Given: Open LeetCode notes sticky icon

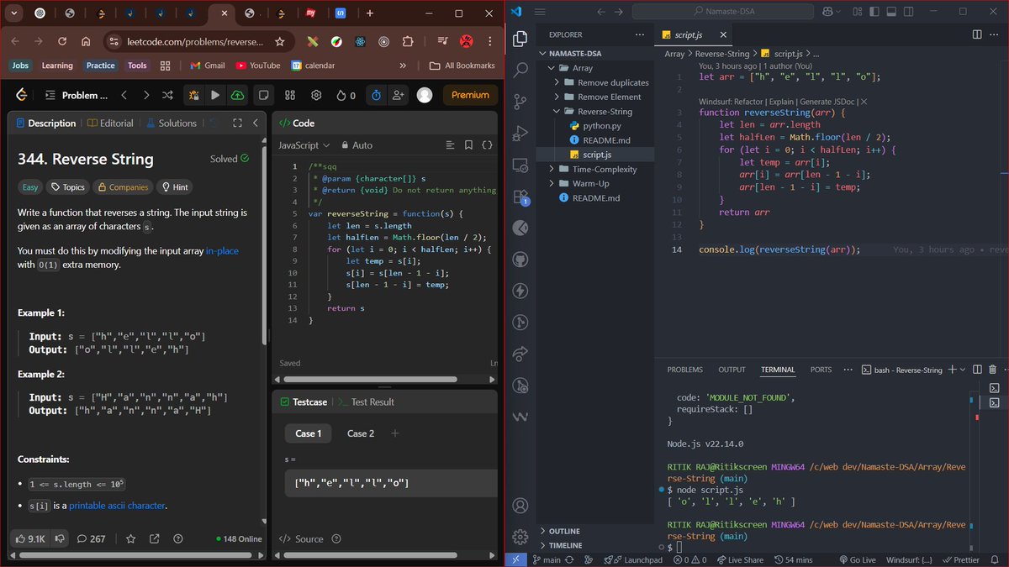Looking at the screenshot, I should [x=264, y=95].
